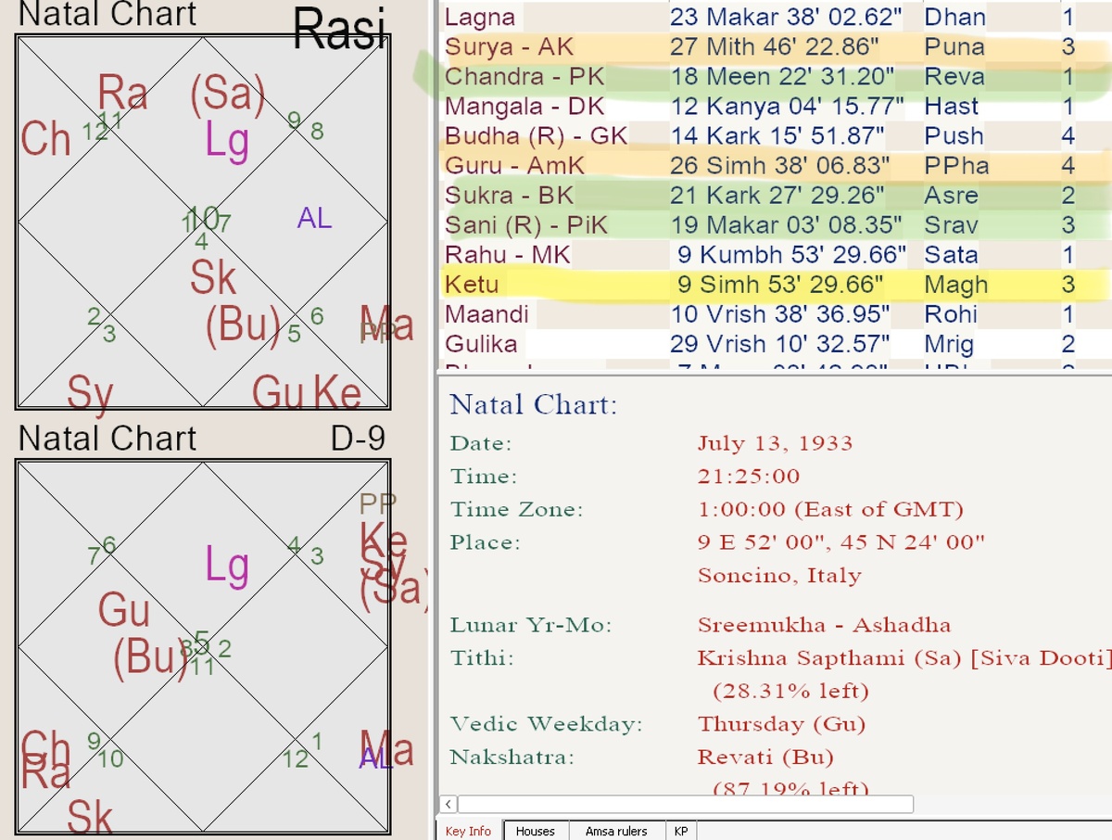The height and width of the screenshot is (840, 1112).
Task: Click the D-9 chart title label
Action: [x=358, y=438]
